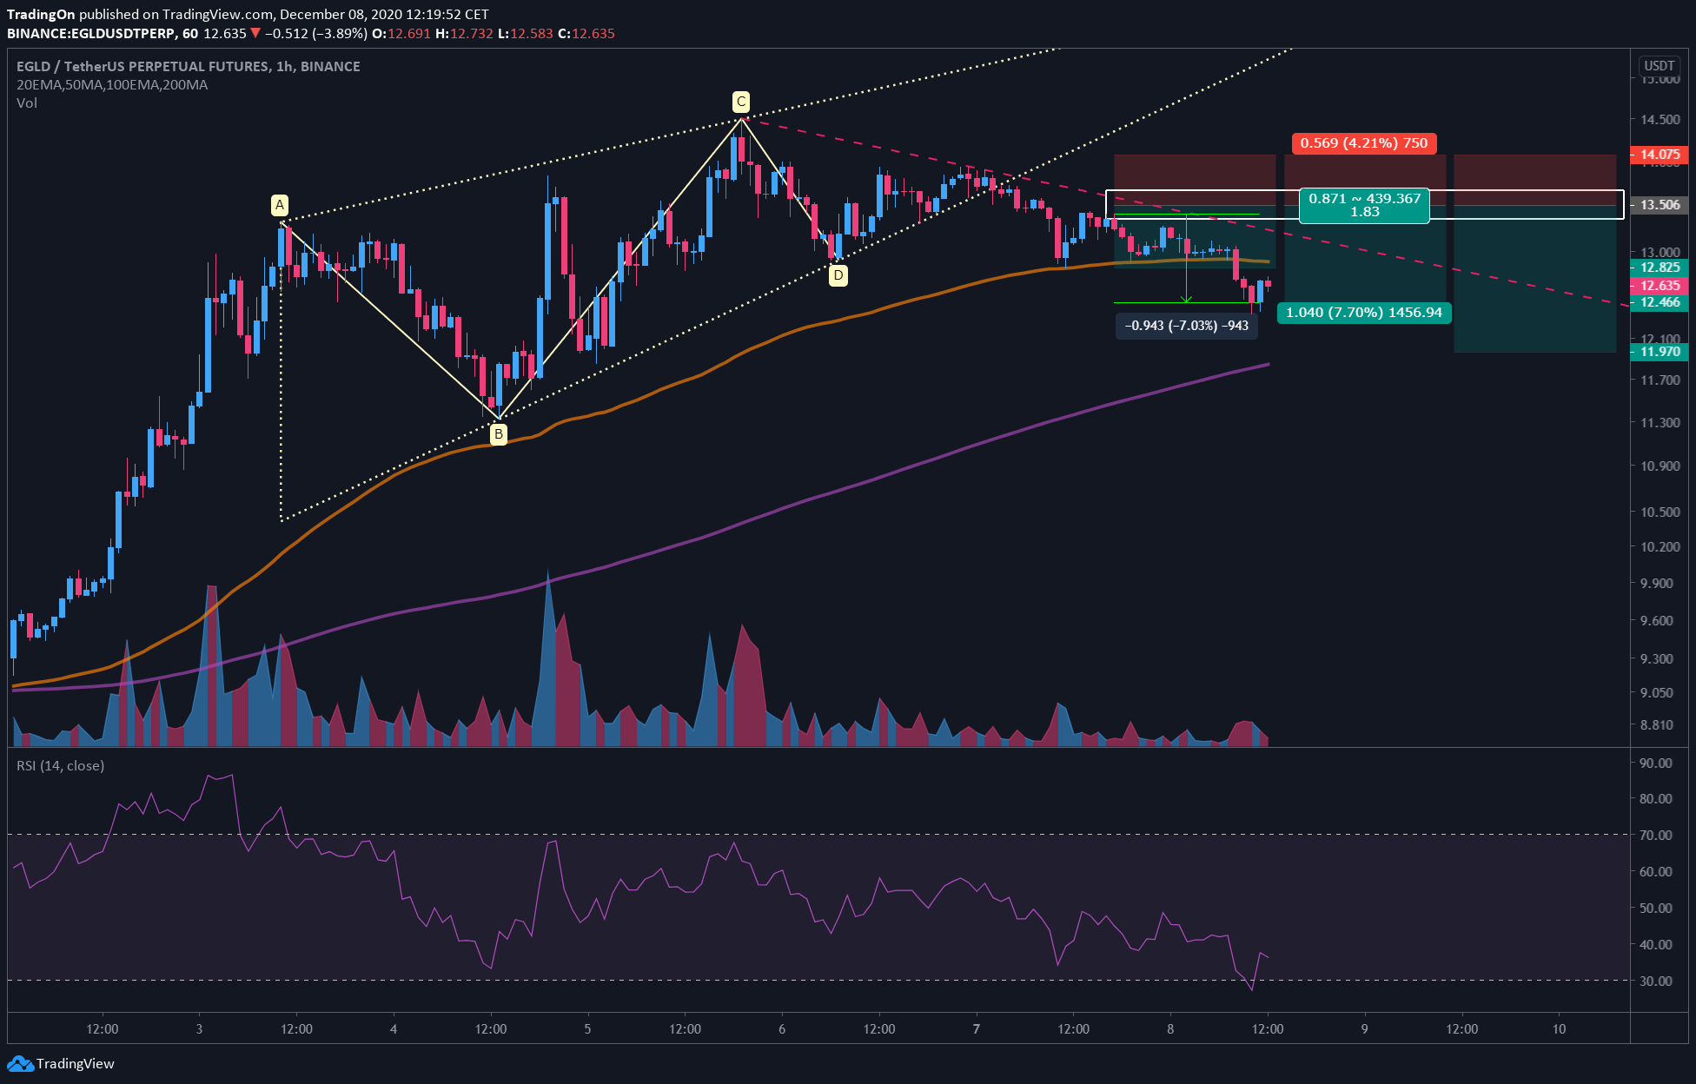Click the green 12.825 price axis label
Screen dimensions: 1696x1084
click(x=1659, y=268)
